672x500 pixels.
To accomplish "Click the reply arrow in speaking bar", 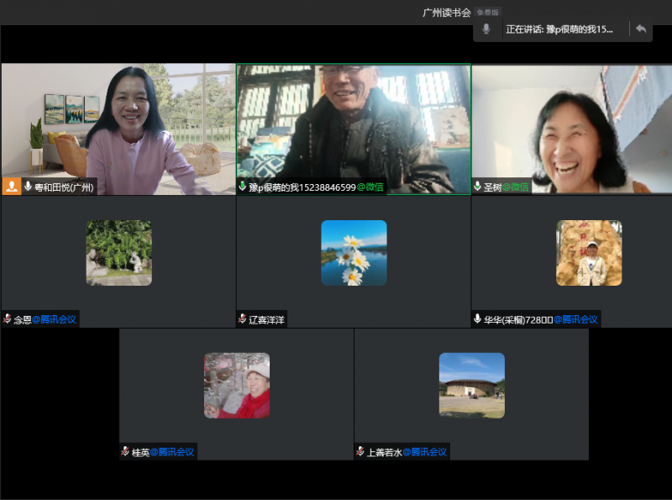I will click(x=641, y=29).
